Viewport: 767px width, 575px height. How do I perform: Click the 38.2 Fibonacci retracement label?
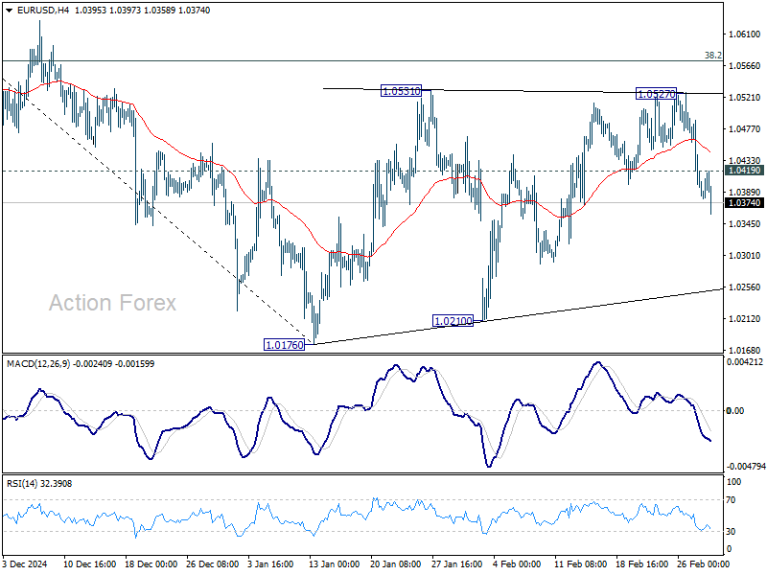[x=713, y=55]
